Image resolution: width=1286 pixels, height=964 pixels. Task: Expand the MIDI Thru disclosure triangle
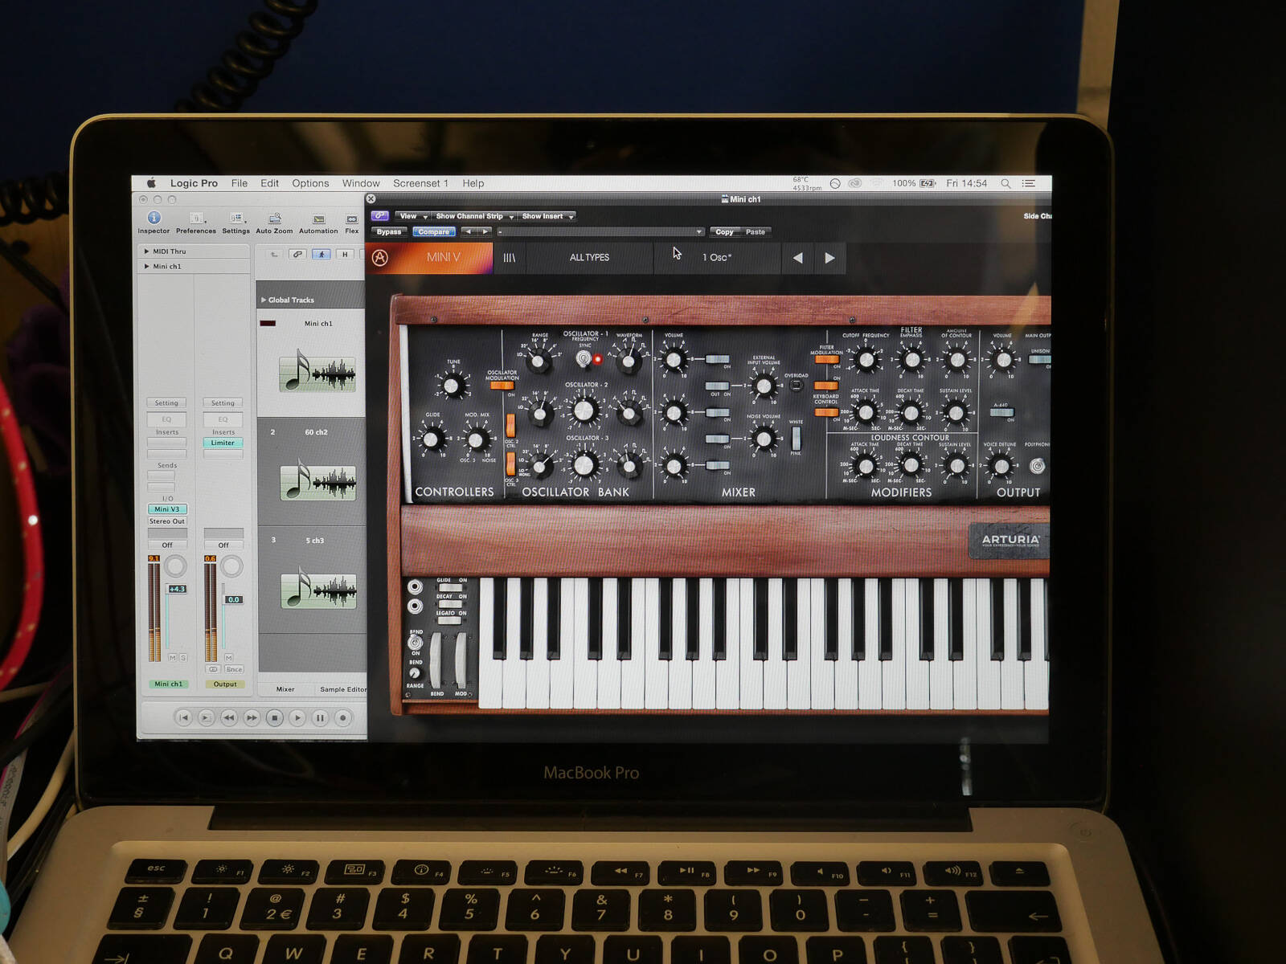[x=146, y=251]
